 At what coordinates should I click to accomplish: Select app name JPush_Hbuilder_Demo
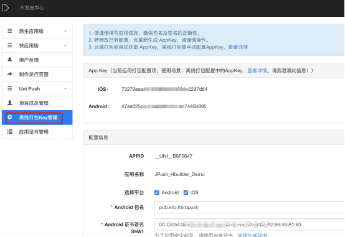pyautogui.click(x=179, y=174)
